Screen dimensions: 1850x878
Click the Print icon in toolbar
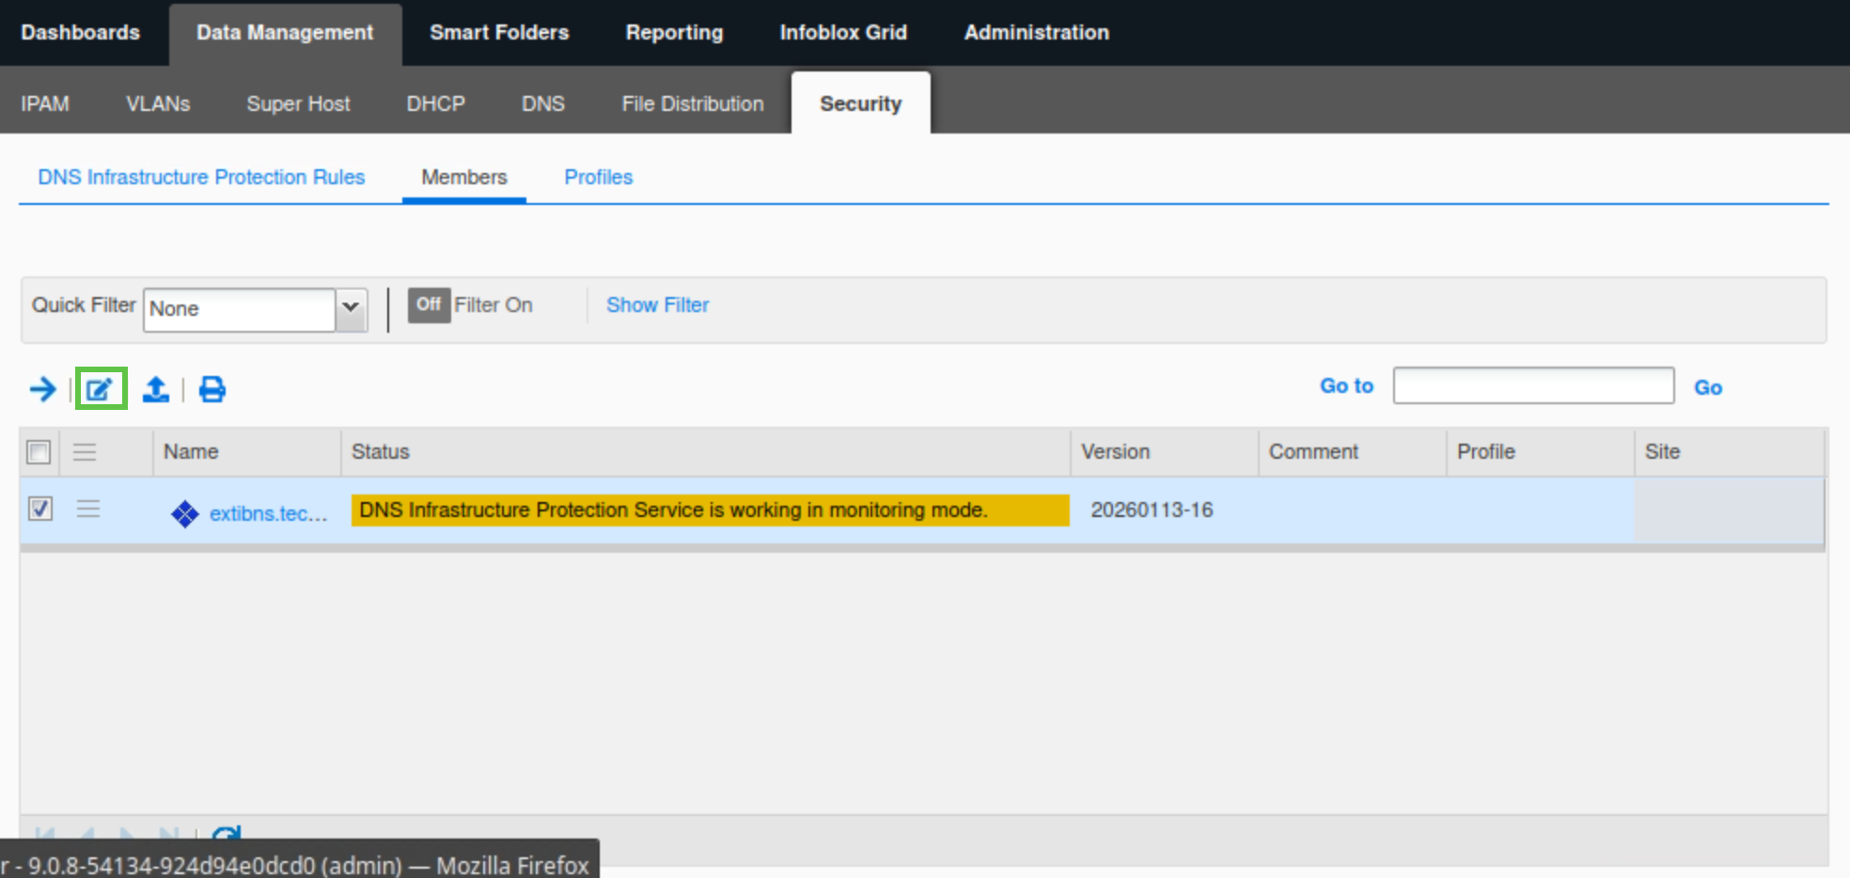click(212, 388)
